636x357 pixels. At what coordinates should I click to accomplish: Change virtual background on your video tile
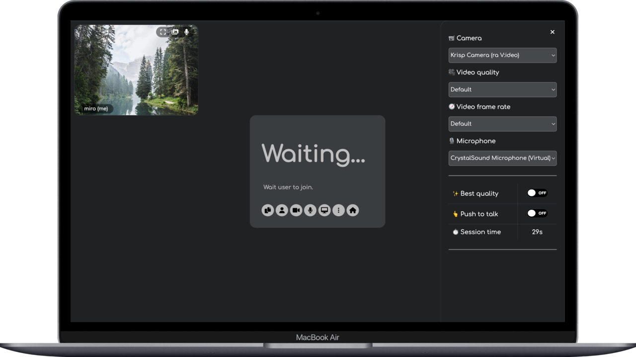point(175,32)
